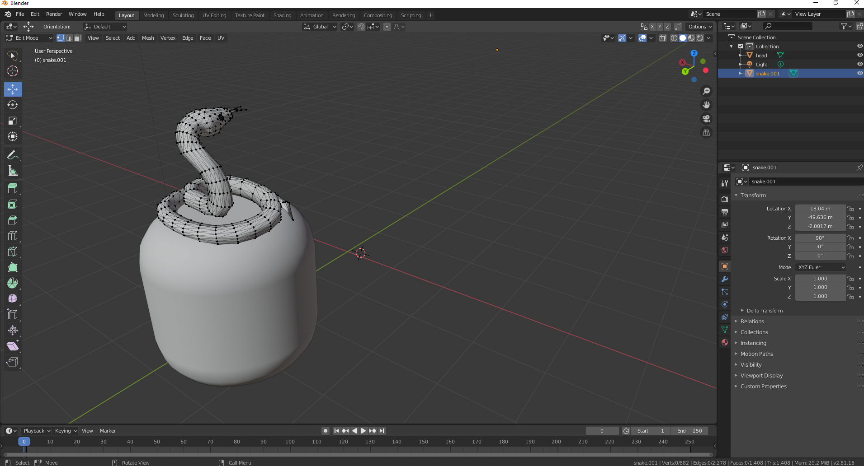Open the Mesh menu
This screenshot has height=466, width=864.
(148, 38)
